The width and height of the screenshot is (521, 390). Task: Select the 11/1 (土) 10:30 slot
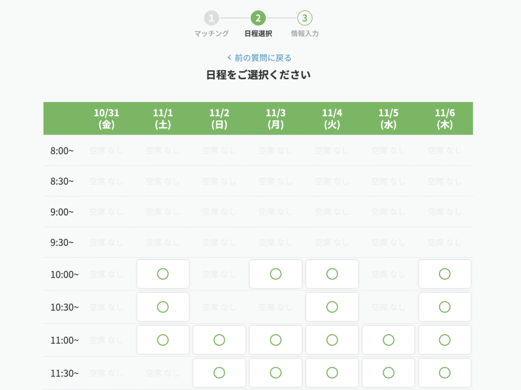163,307
